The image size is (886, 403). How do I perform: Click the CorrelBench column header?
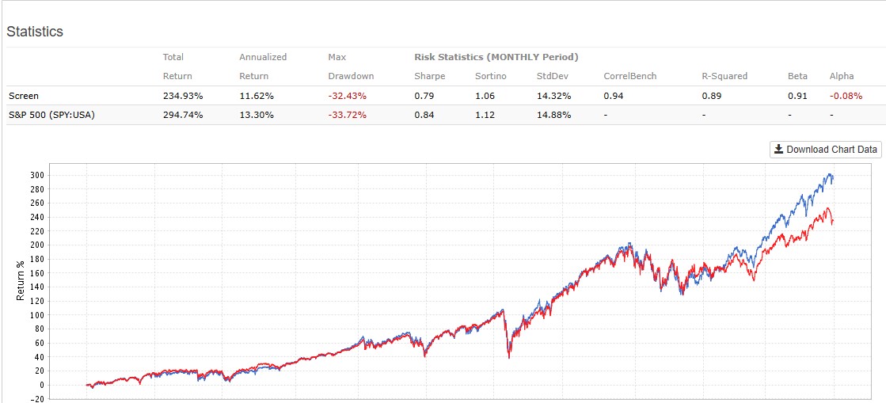[x=630, y=76]
